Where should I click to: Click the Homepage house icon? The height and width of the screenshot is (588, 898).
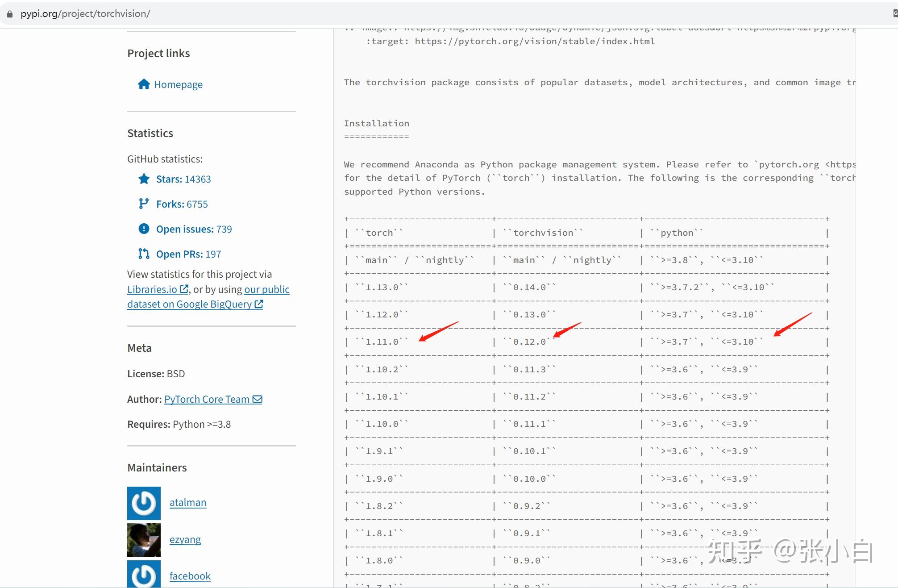[144, 84]
